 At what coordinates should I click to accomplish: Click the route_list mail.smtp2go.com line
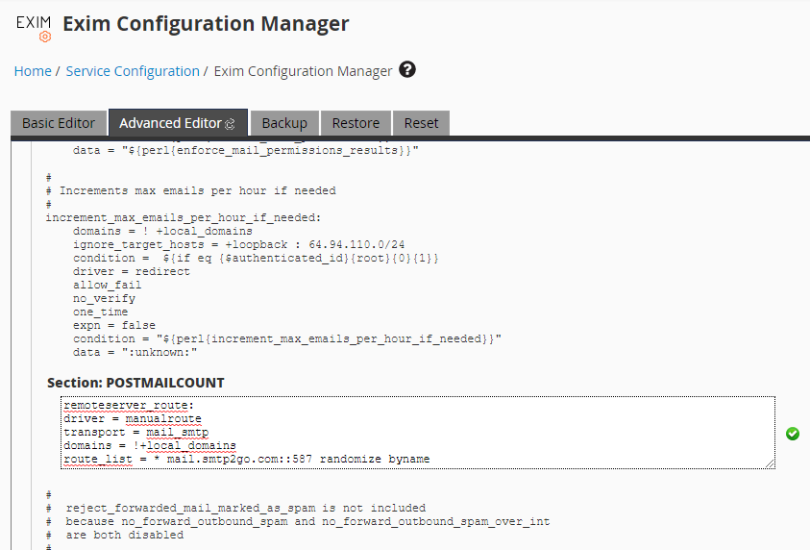[x=246, y=459]
